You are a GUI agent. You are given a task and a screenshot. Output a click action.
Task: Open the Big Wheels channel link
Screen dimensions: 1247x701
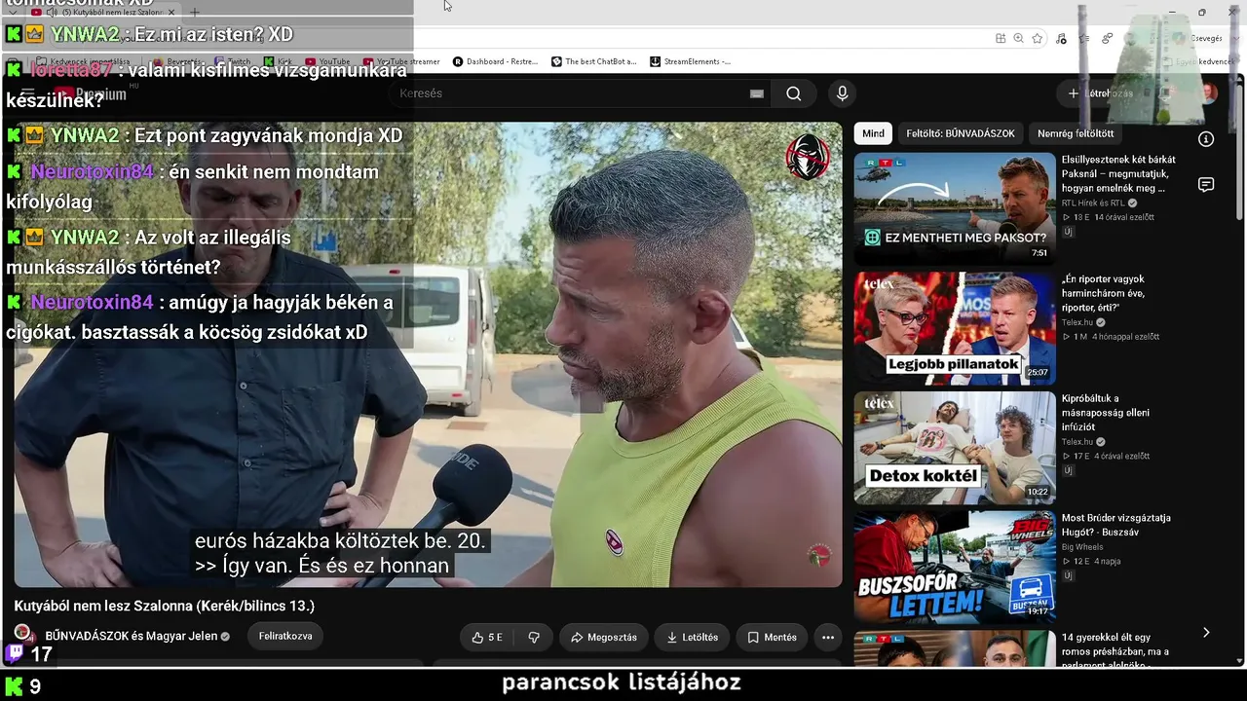point(1082,547)
